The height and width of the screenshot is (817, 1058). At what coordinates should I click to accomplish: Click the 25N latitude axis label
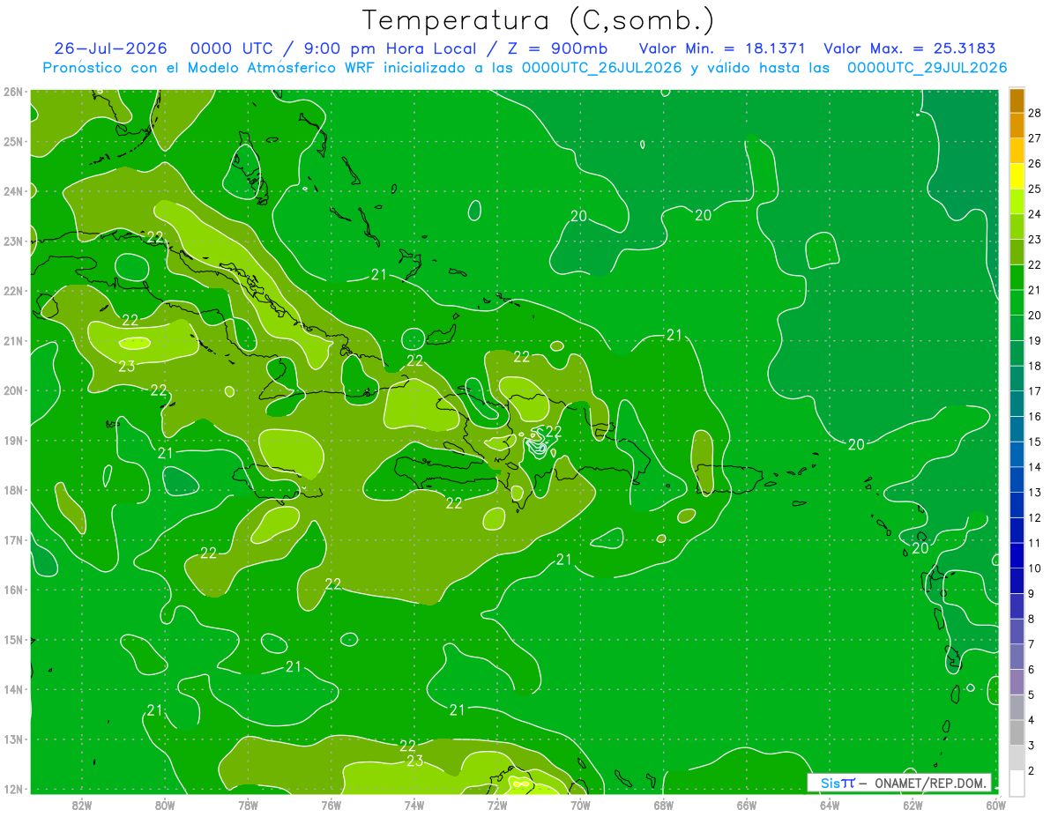(12, 141)
